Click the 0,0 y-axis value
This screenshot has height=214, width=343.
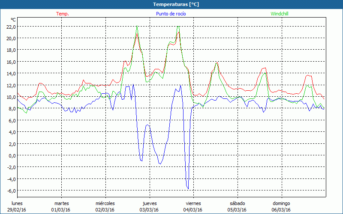click(x=11, y=155)
